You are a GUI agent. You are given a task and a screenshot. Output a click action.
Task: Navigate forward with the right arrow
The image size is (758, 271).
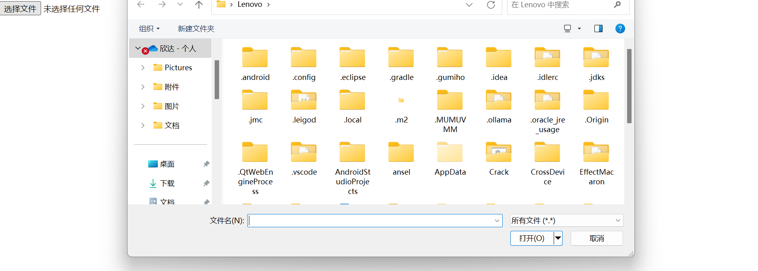coord(162,4)
